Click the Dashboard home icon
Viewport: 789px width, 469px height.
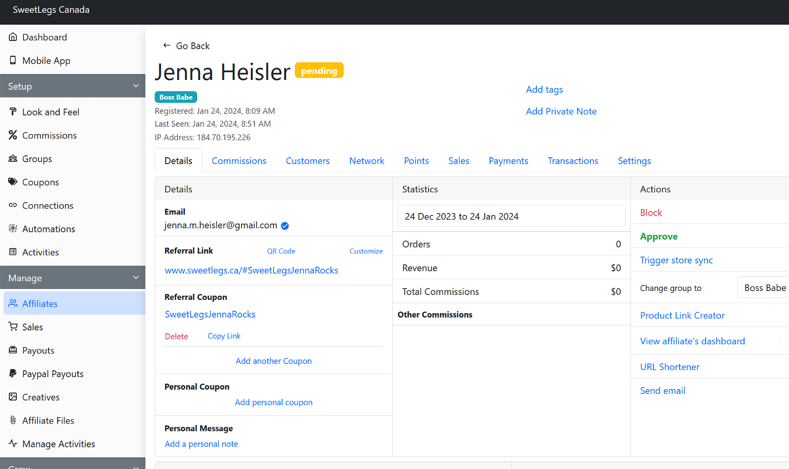click(x=13, y=37)
